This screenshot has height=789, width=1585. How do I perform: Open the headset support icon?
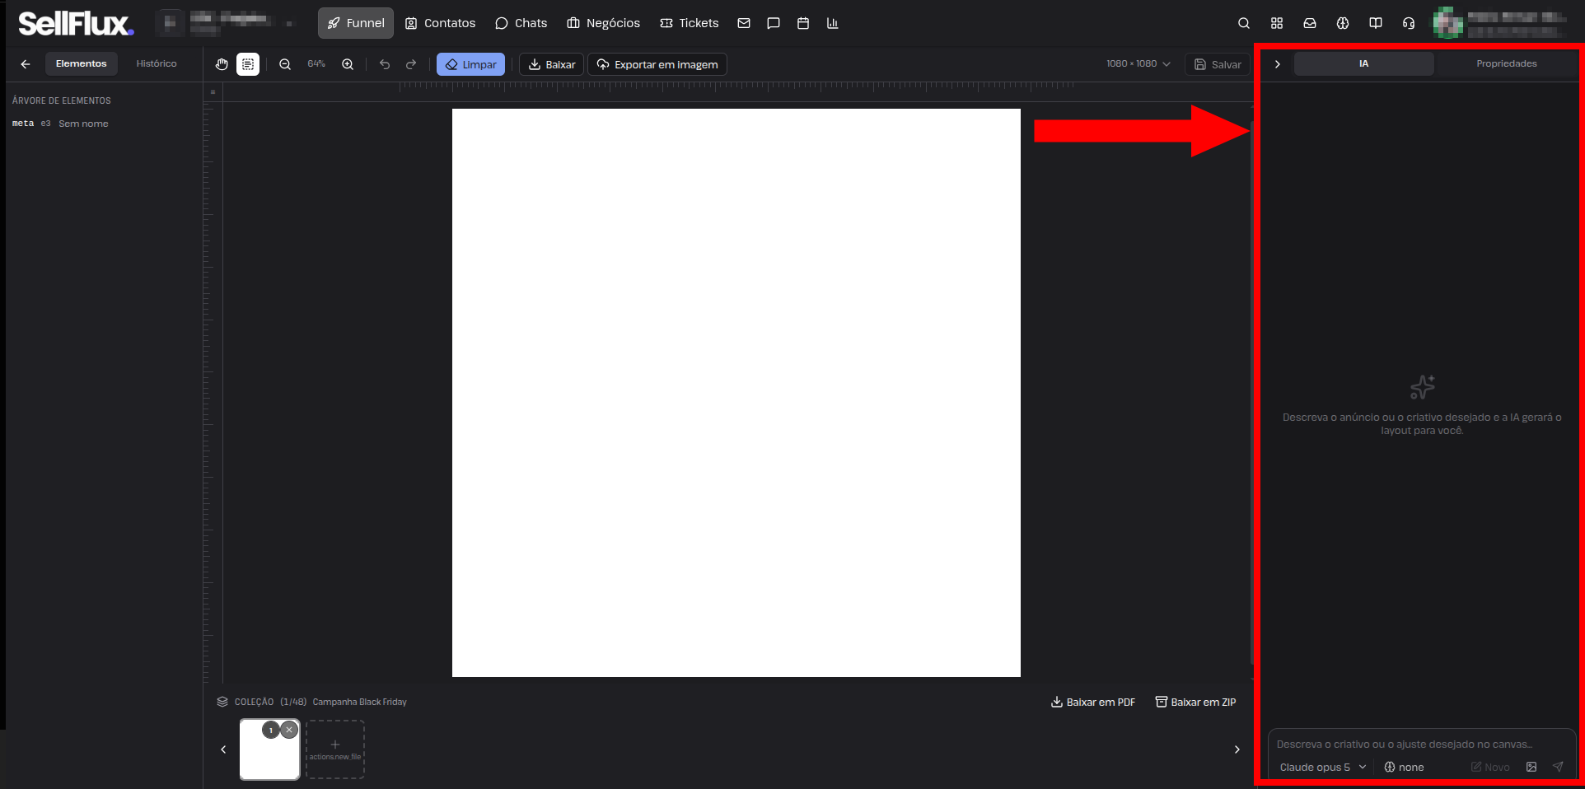1409,23
